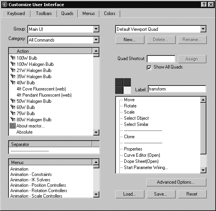
Task: Click the bulb icon beside 50W Halogen Bulb
Action: point(13,101)
